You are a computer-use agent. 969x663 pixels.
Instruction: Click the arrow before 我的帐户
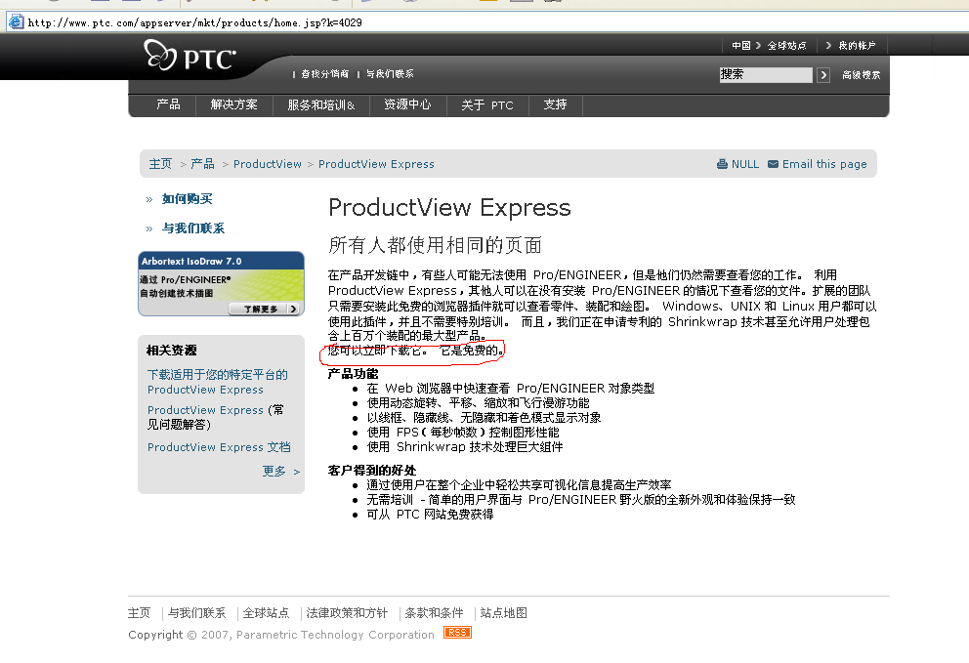pos(828,46)
